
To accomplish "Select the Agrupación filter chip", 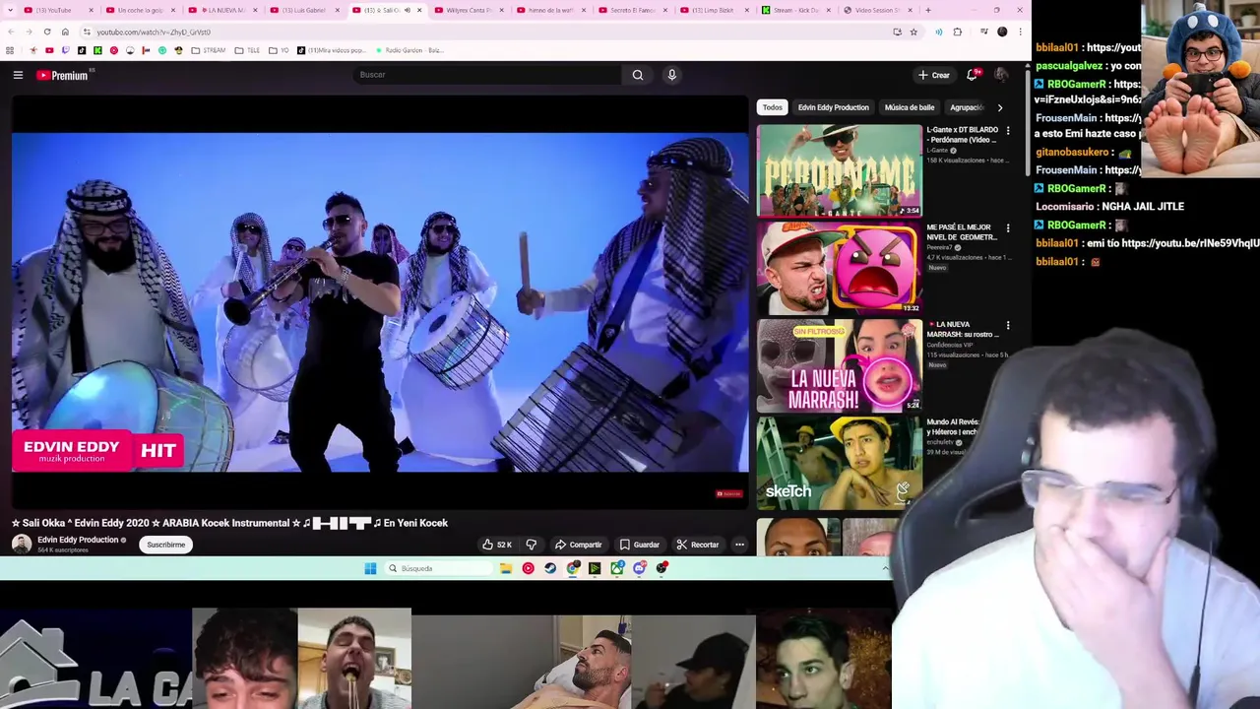I will [x=967, y=107].
